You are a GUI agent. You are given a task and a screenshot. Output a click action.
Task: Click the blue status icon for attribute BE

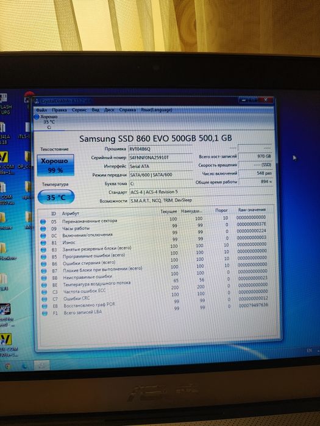(44, 285)
